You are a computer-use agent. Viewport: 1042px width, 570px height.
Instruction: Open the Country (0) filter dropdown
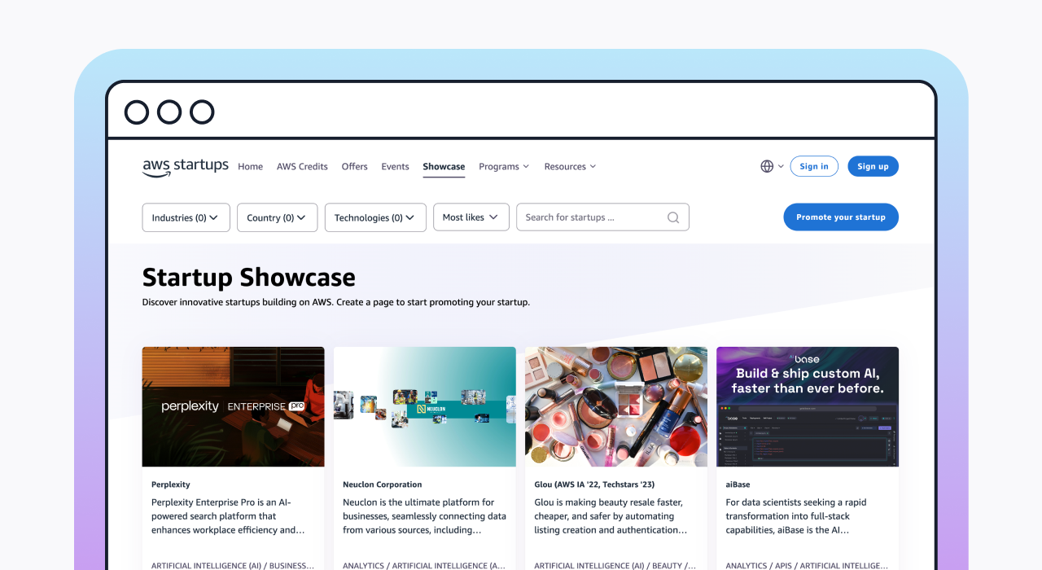(277, 217)
